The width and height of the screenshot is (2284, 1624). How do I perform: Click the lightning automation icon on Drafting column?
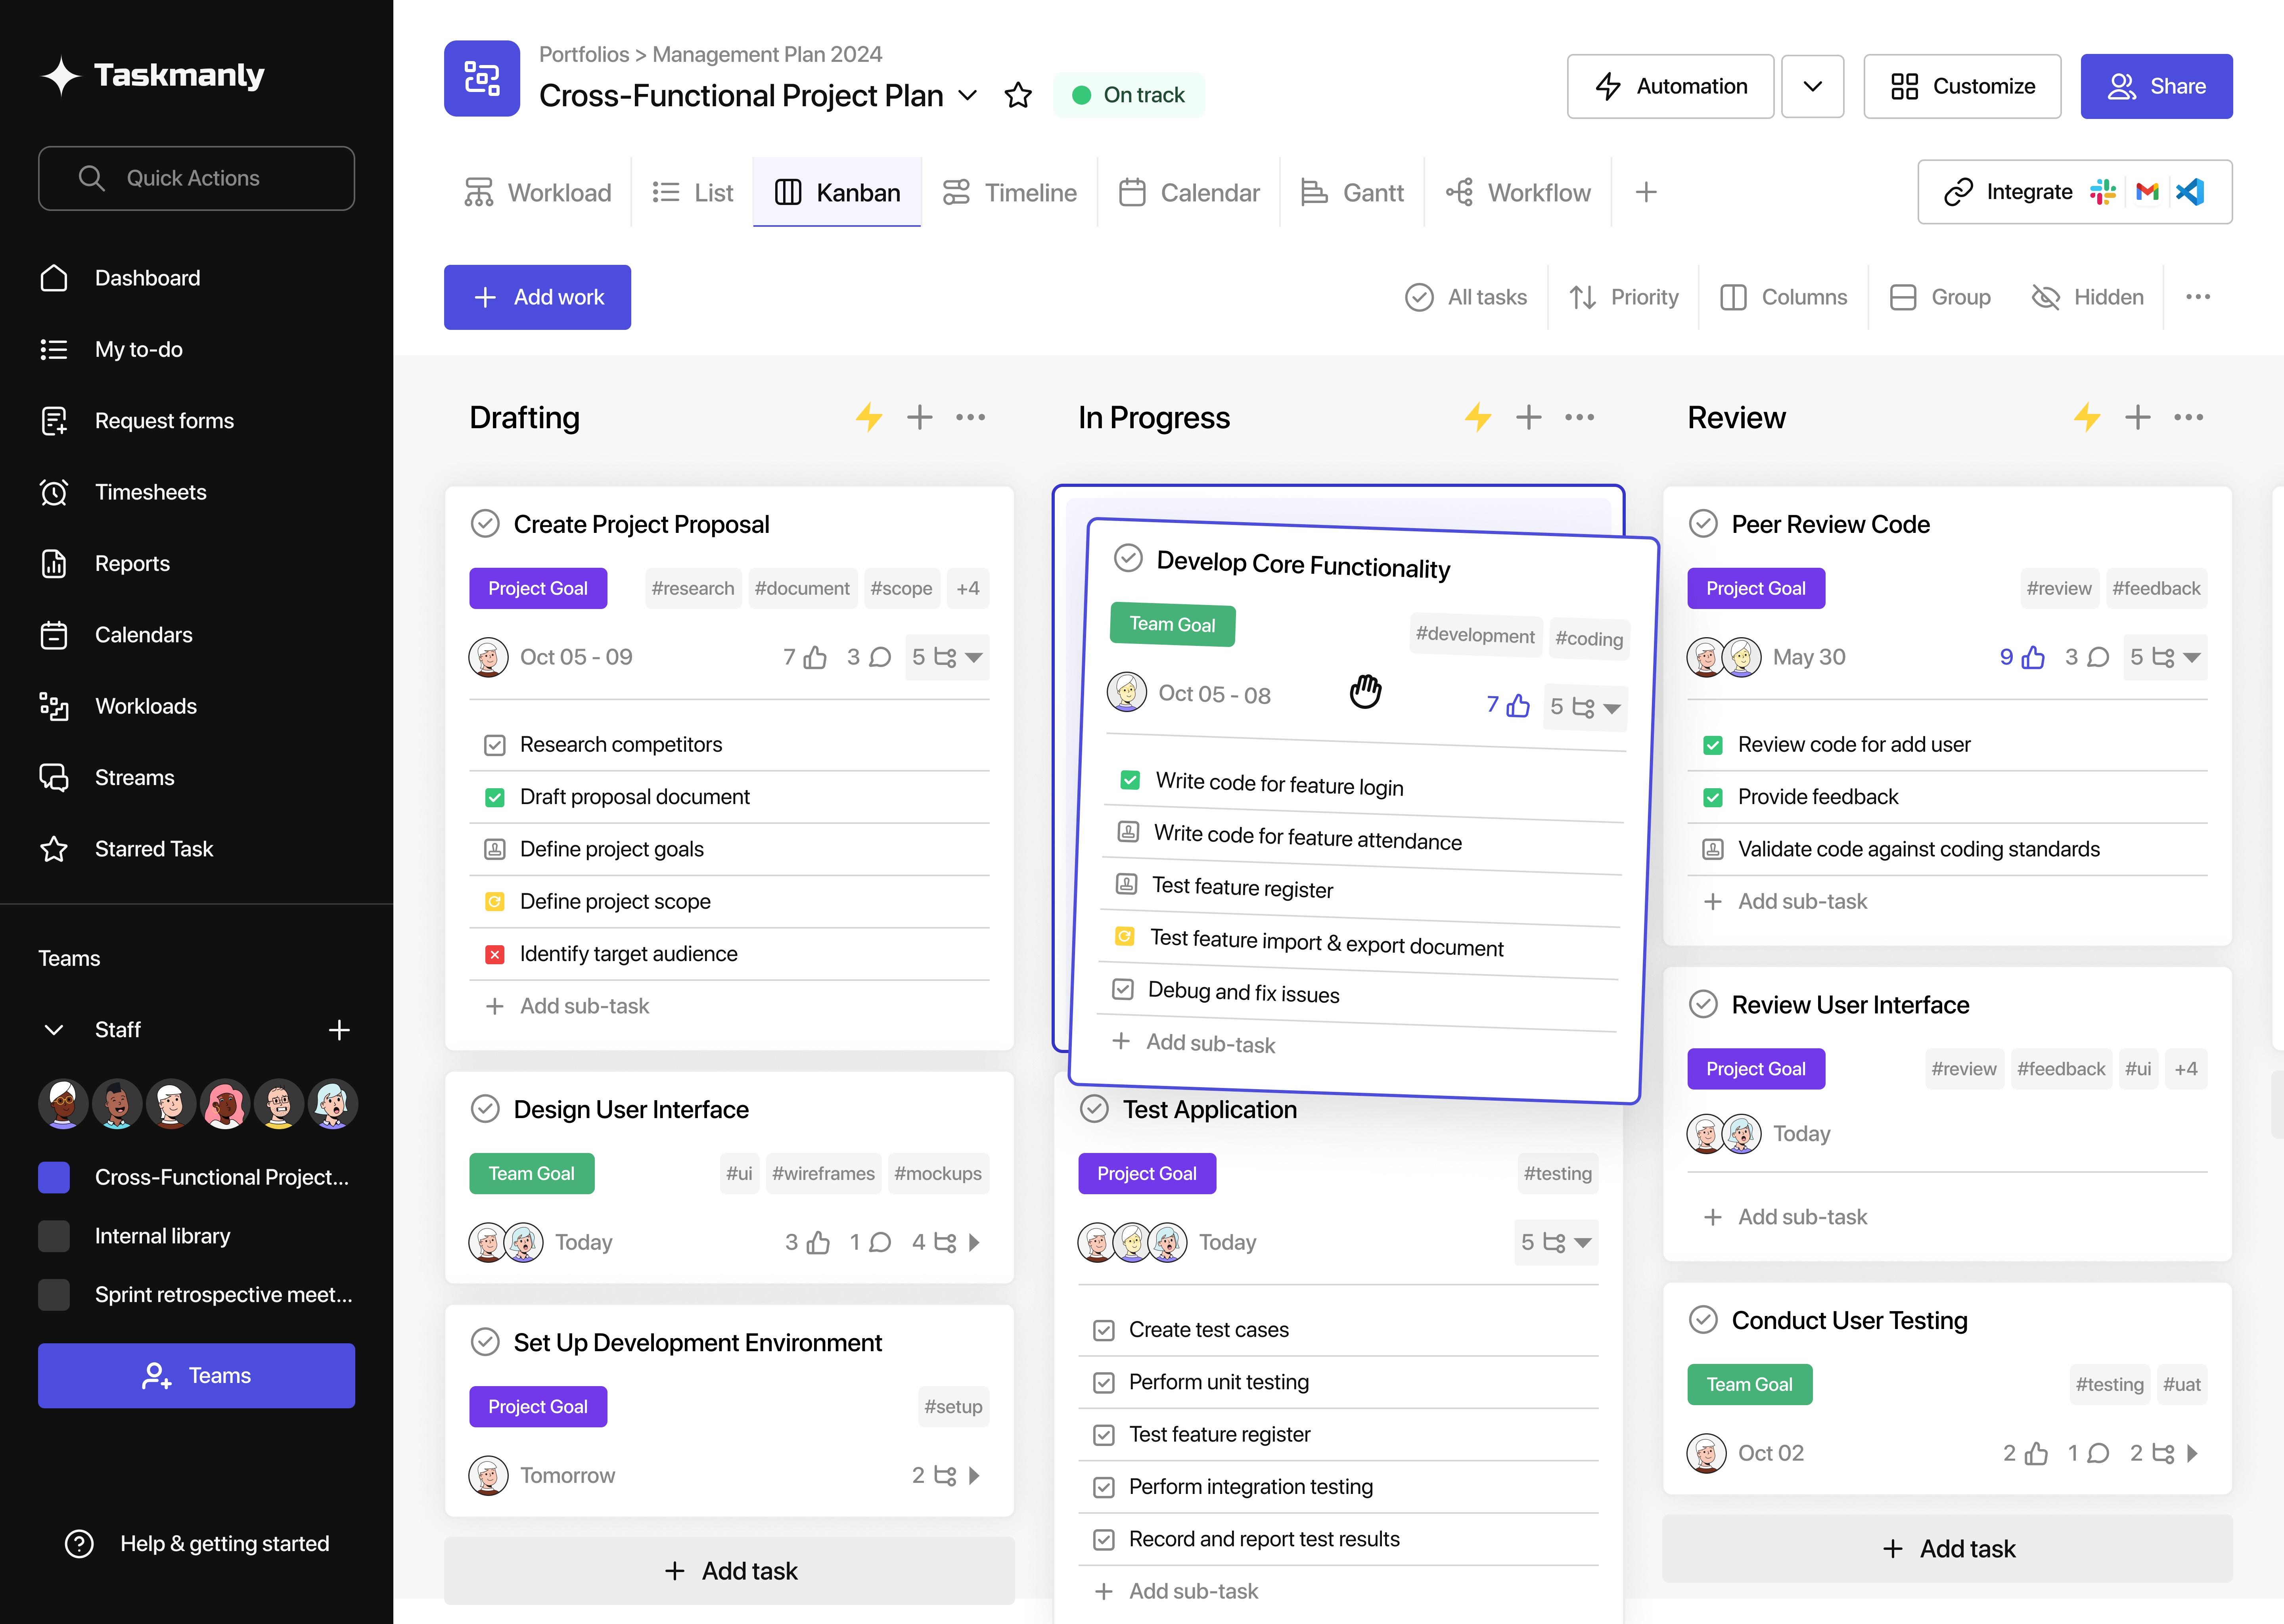pyautogui.click(x=870, y=417)
